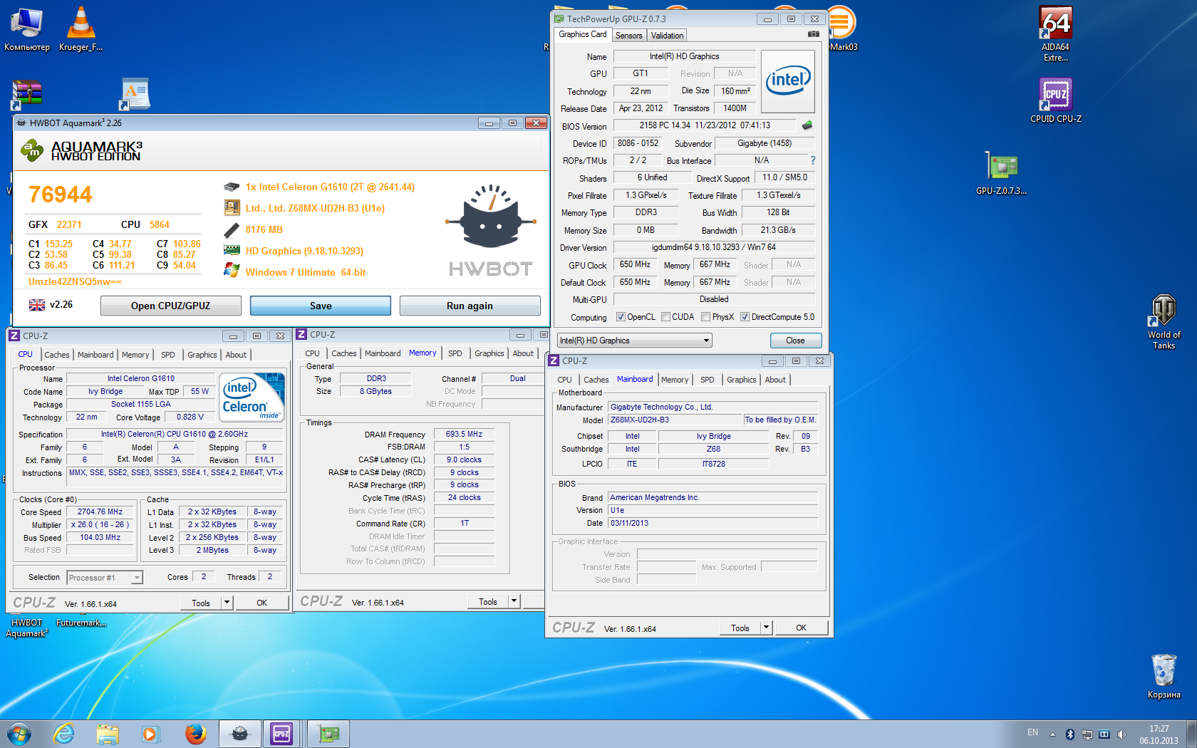Open the Корзина recycle bin

coord(1164,677)
